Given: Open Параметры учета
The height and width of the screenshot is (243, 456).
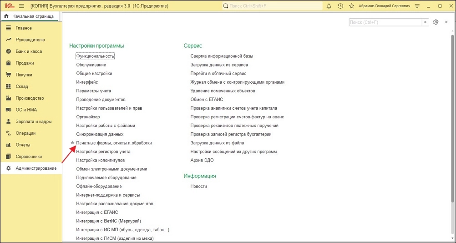Looking at the screenshot, I should coord(93,91).
